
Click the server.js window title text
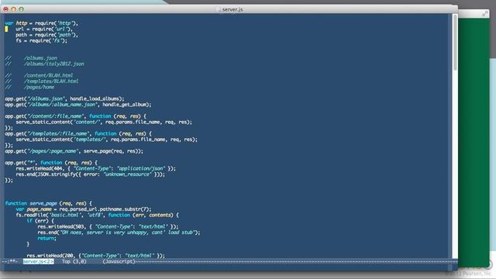(232, 9)
